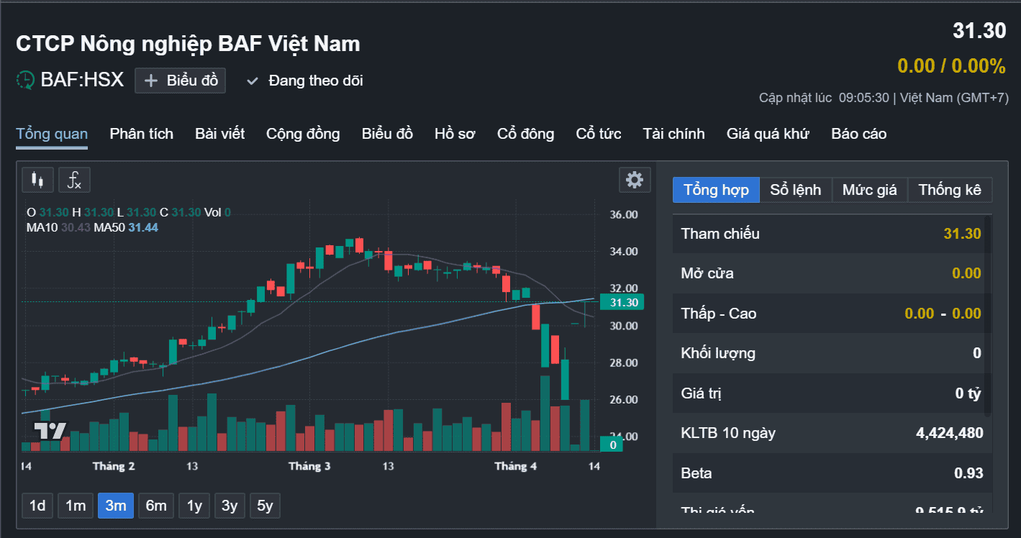Show the Thống kê panel tab

[x=950, y=190]
